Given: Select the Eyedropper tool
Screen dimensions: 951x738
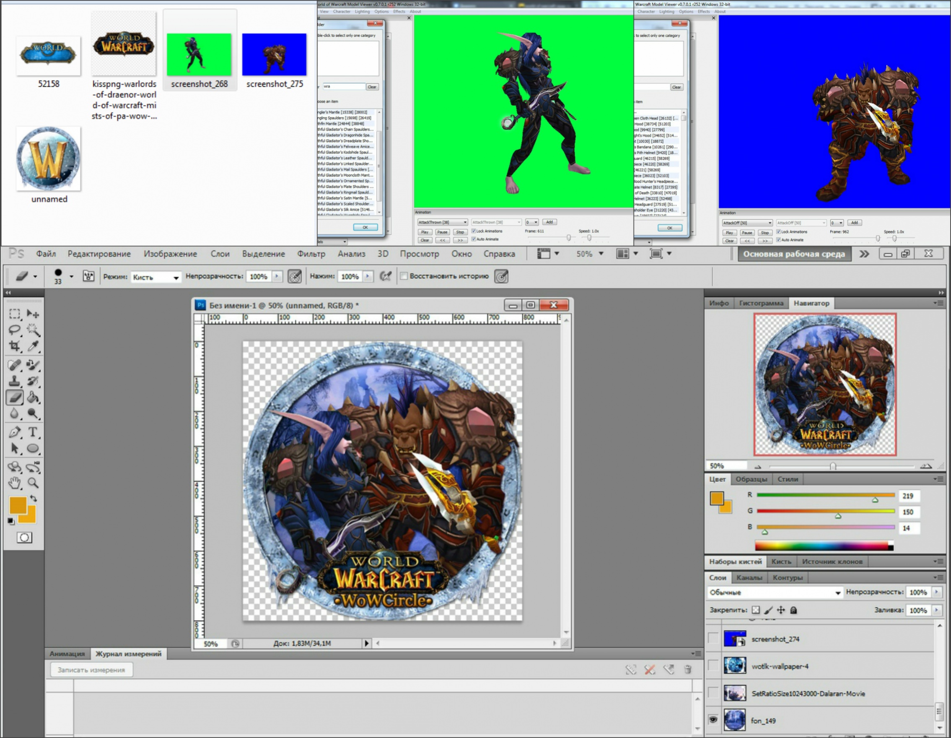Looking at the screenshot, I should [x=33, y=346].
